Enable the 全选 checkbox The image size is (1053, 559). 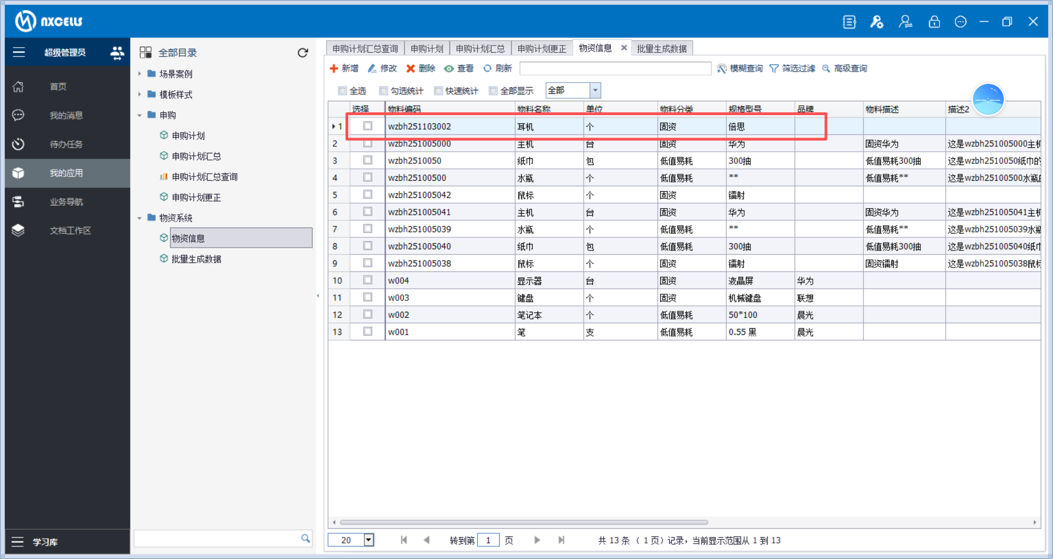(x=343, y=91)
